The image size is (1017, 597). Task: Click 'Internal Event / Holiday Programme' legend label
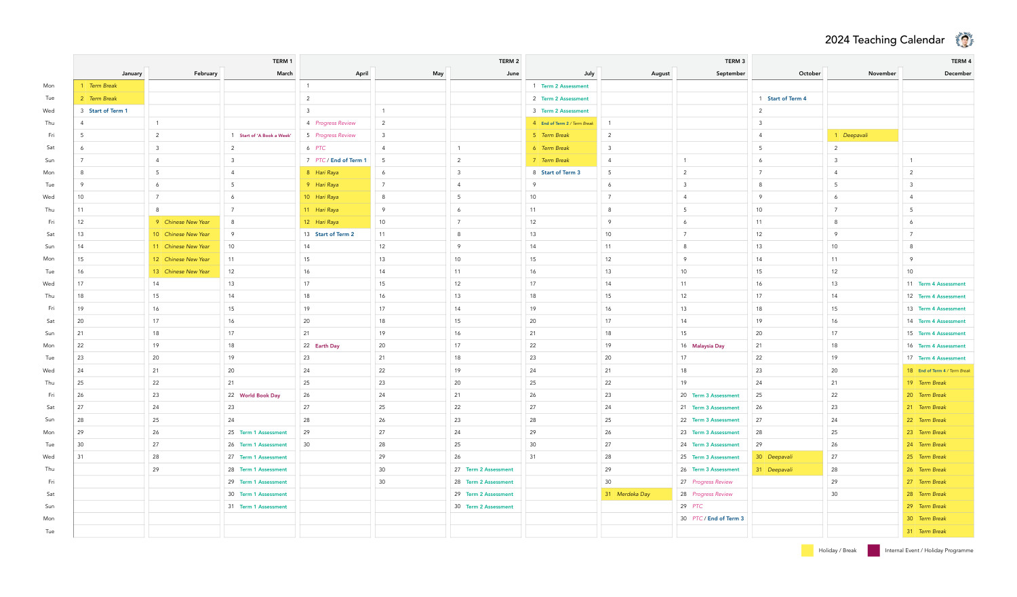point(929,550)
